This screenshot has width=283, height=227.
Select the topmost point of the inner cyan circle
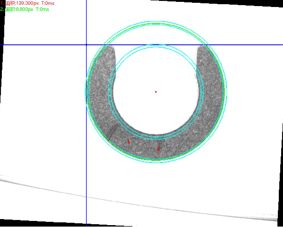[156, 45]
